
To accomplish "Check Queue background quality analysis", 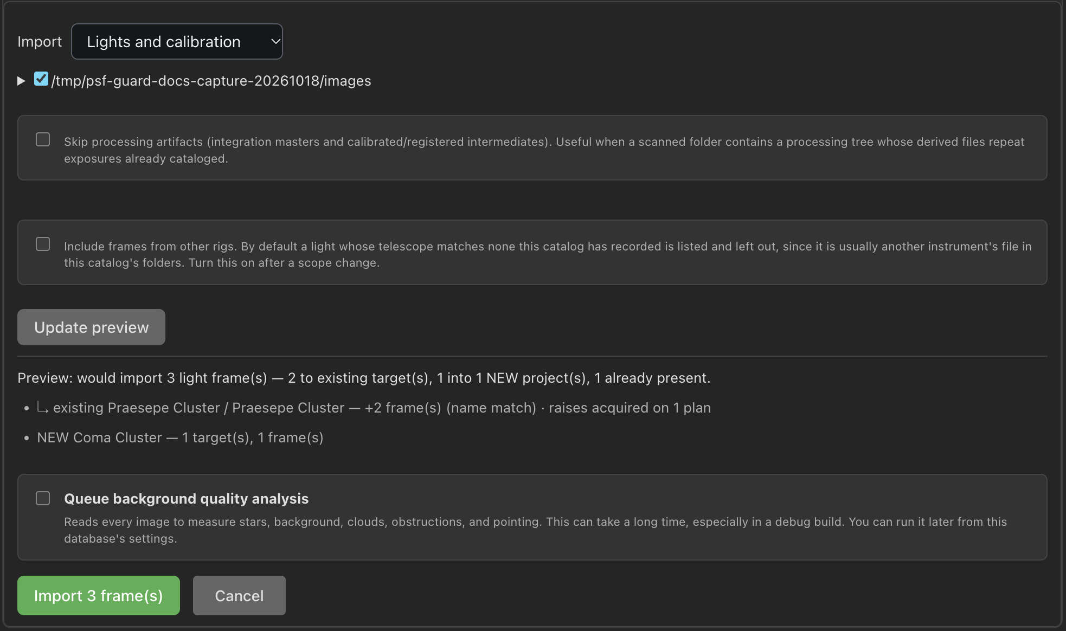I will (43, 498).
